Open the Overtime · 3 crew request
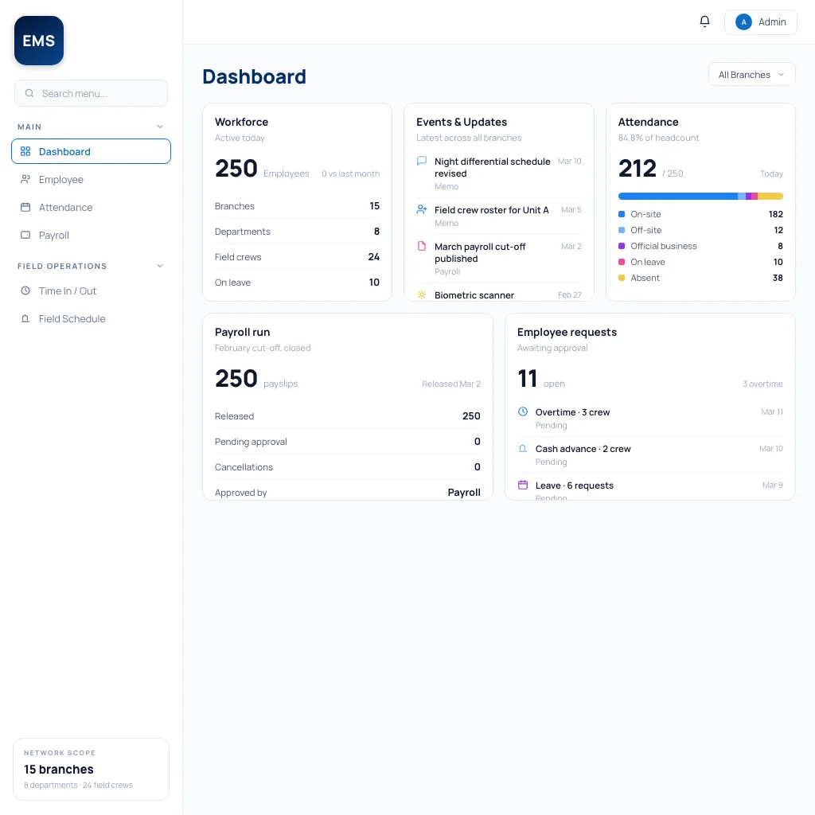Viewport: 815px width, 815px height. pos(649,419)
